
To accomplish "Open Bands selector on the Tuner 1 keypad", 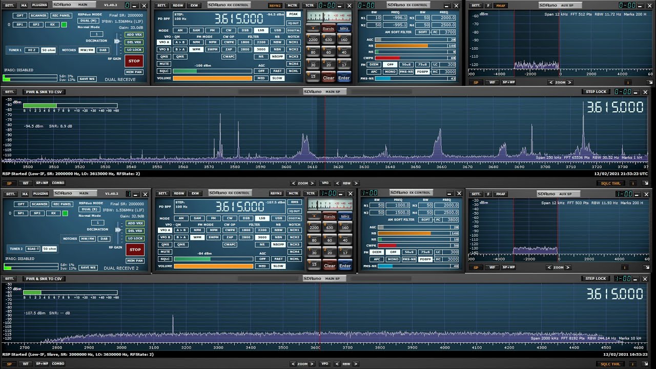I will [329, 29].
